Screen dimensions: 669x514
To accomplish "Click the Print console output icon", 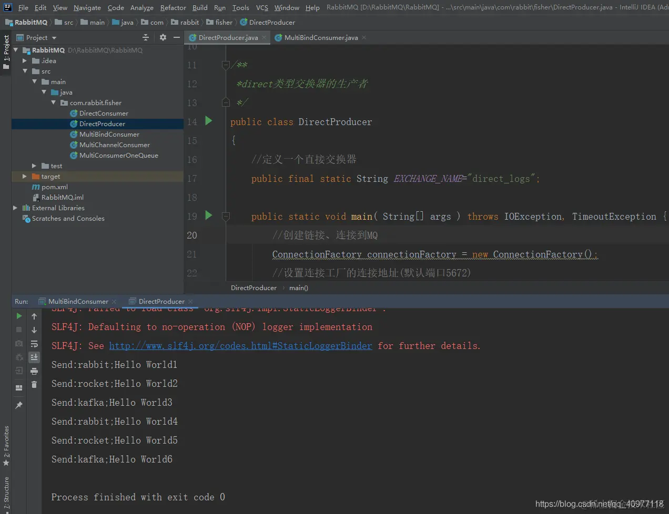I will pos(34,371).
